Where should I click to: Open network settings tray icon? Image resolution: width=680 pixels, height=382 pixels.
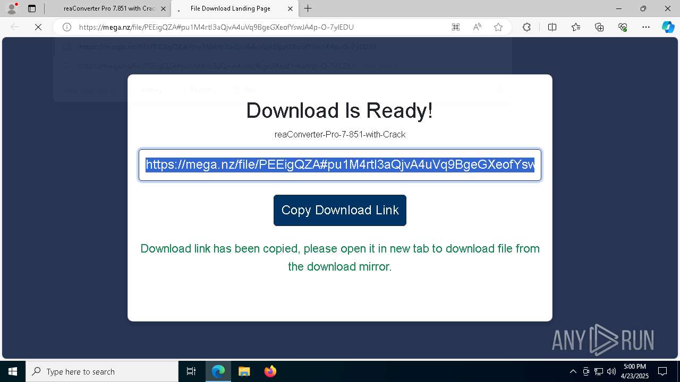point(599,371)
